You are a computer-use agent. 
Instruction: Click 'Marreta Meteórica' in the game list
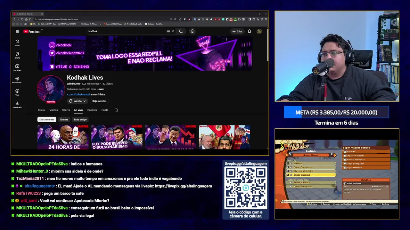[311, 171]
